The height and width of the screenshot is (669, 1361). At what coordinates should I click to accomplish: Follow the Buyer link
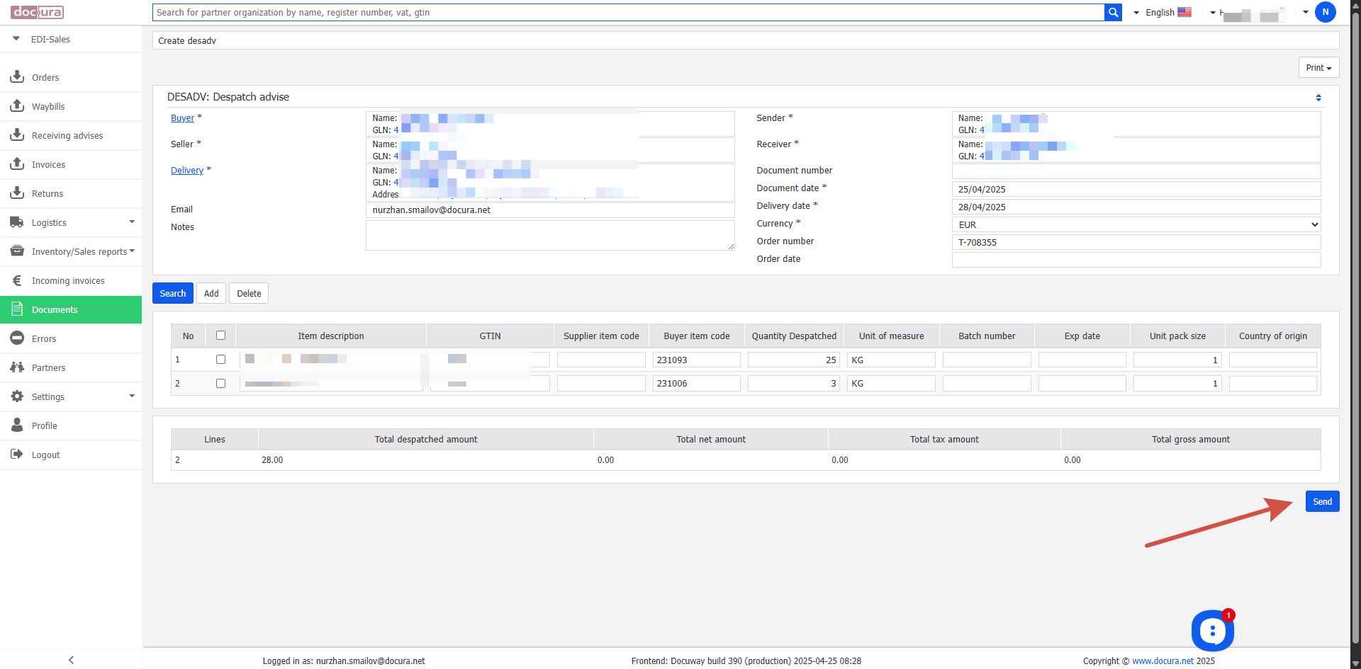tap(182, 118)
